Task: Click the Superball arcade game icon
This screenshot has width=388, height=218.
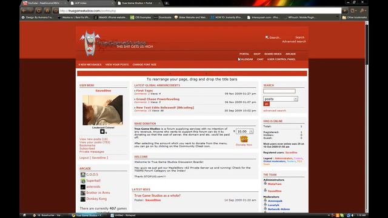Action: (83, 181)
